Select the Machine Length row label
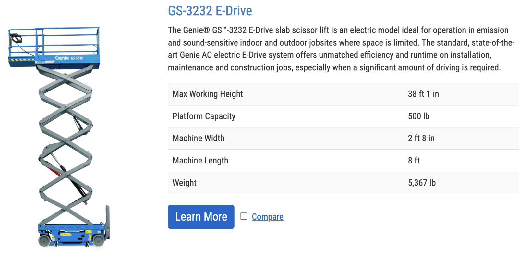 click(x=200, y=161)
